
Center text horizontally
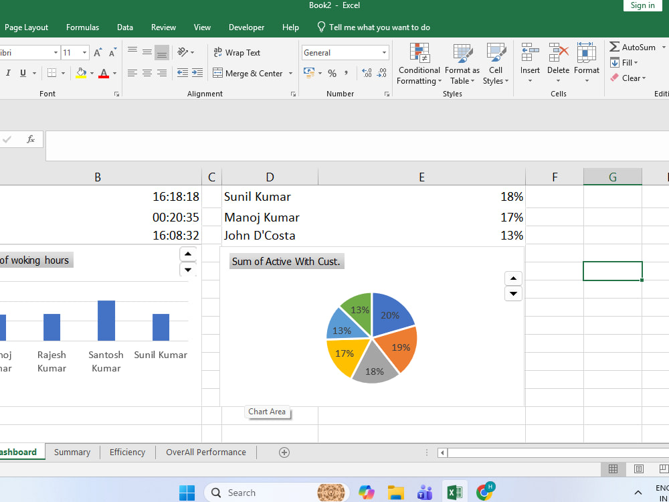pos(147,73)
